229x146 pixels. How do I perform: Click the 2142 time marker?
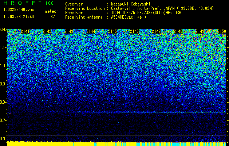[47, 31]
